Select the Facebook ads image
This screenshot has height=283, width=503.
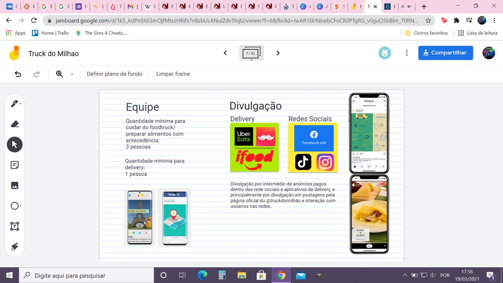[x=314, y=139]
